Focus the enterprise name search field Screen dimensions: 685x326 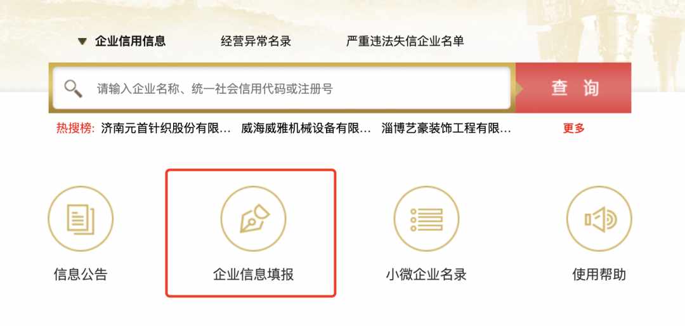click(x=282, y=89)
